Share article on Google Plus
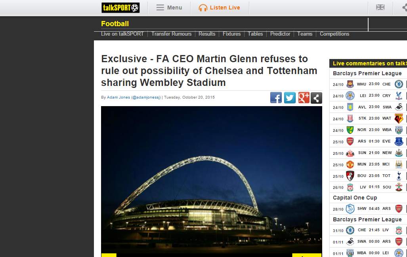The width and height of the screenshot is (407, 257). point(304,98)
